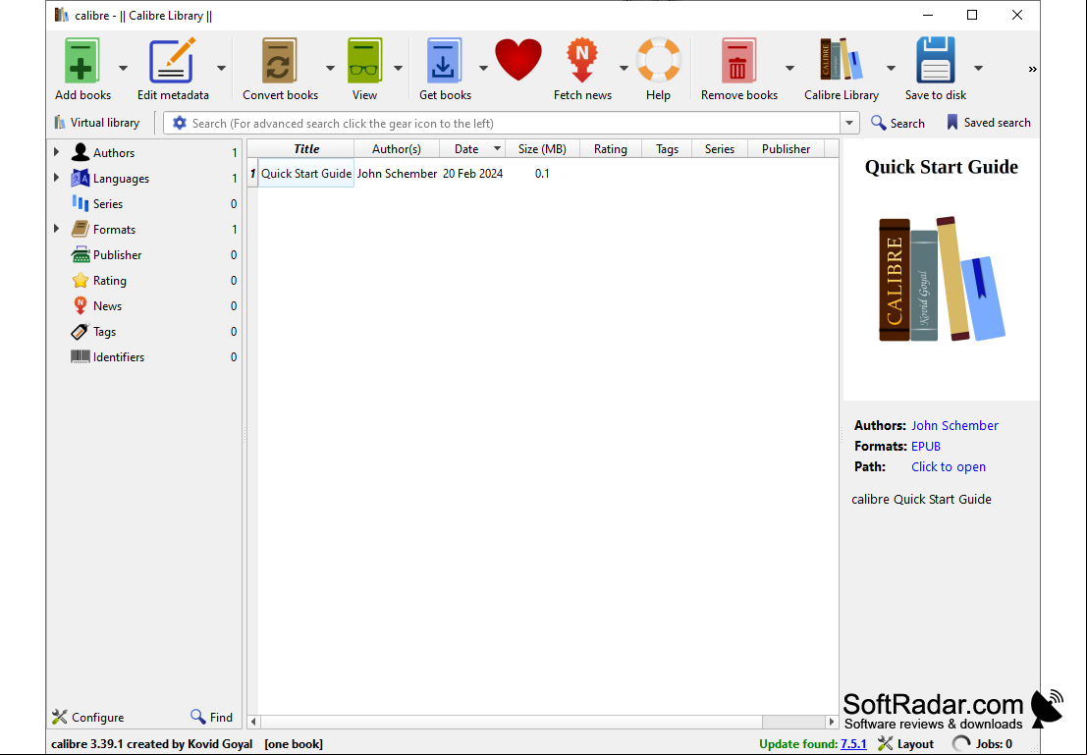This screenshot has width=1087, height=755.
Task: Click the 'Click to open' path link
Action: 949,466
